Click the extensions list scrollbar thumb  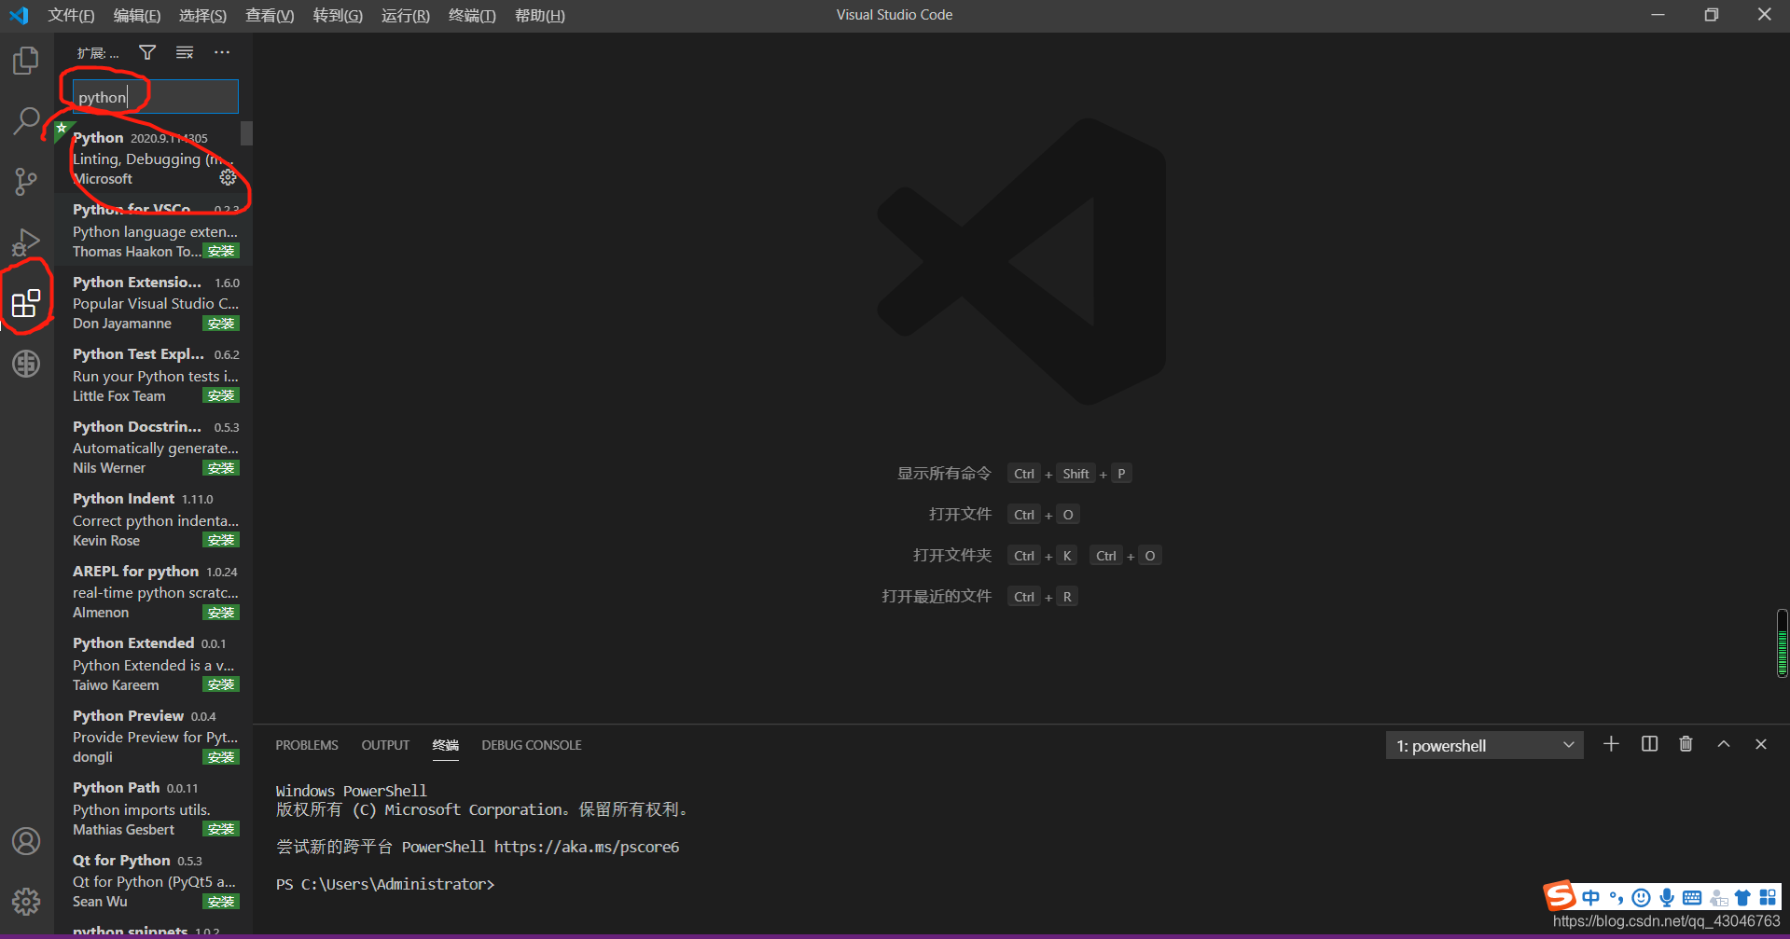[246, 133]
